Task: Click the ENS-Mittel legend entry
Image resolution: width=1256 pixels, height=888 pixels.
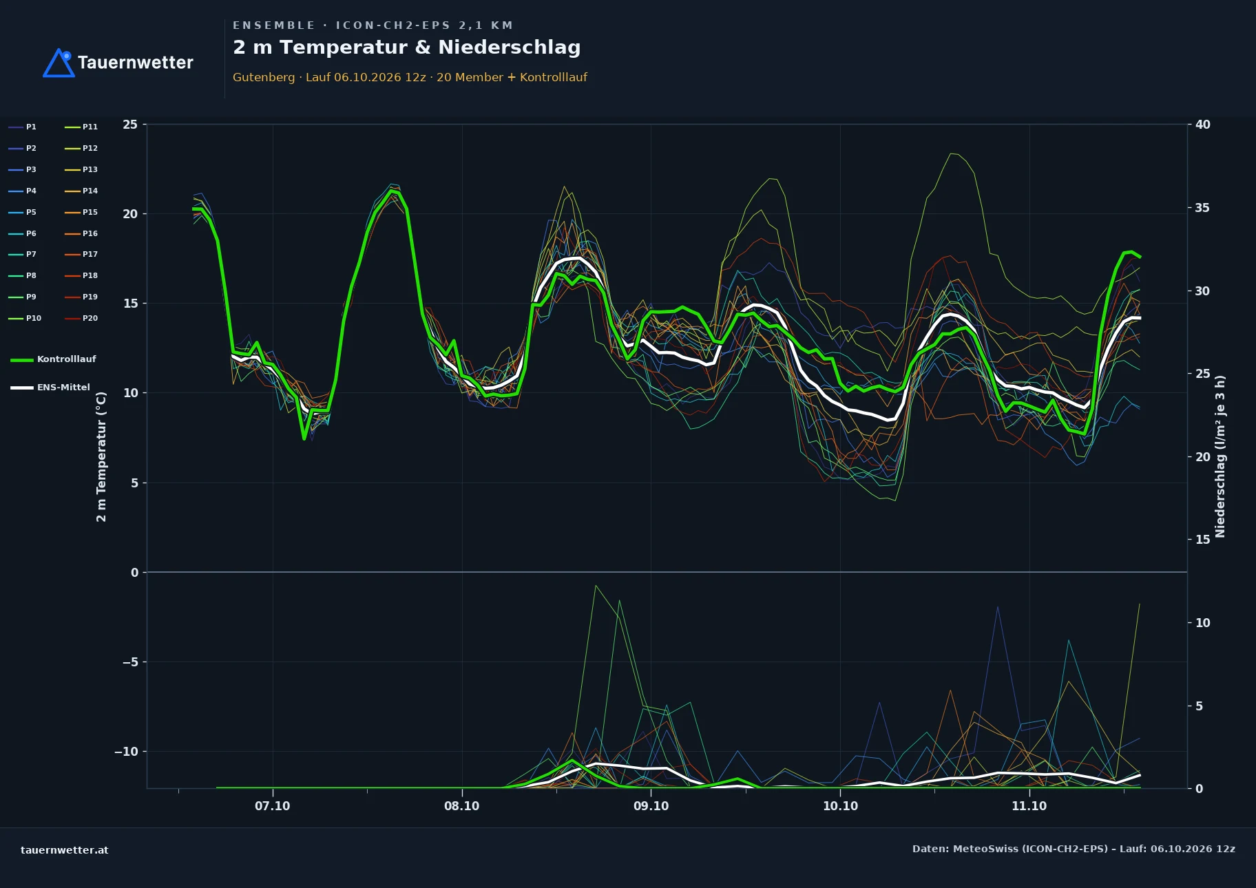Action: coord(50,388)
